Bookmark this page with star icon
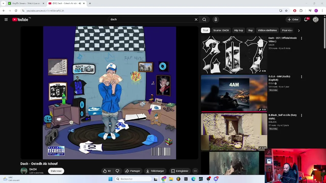 286,11
